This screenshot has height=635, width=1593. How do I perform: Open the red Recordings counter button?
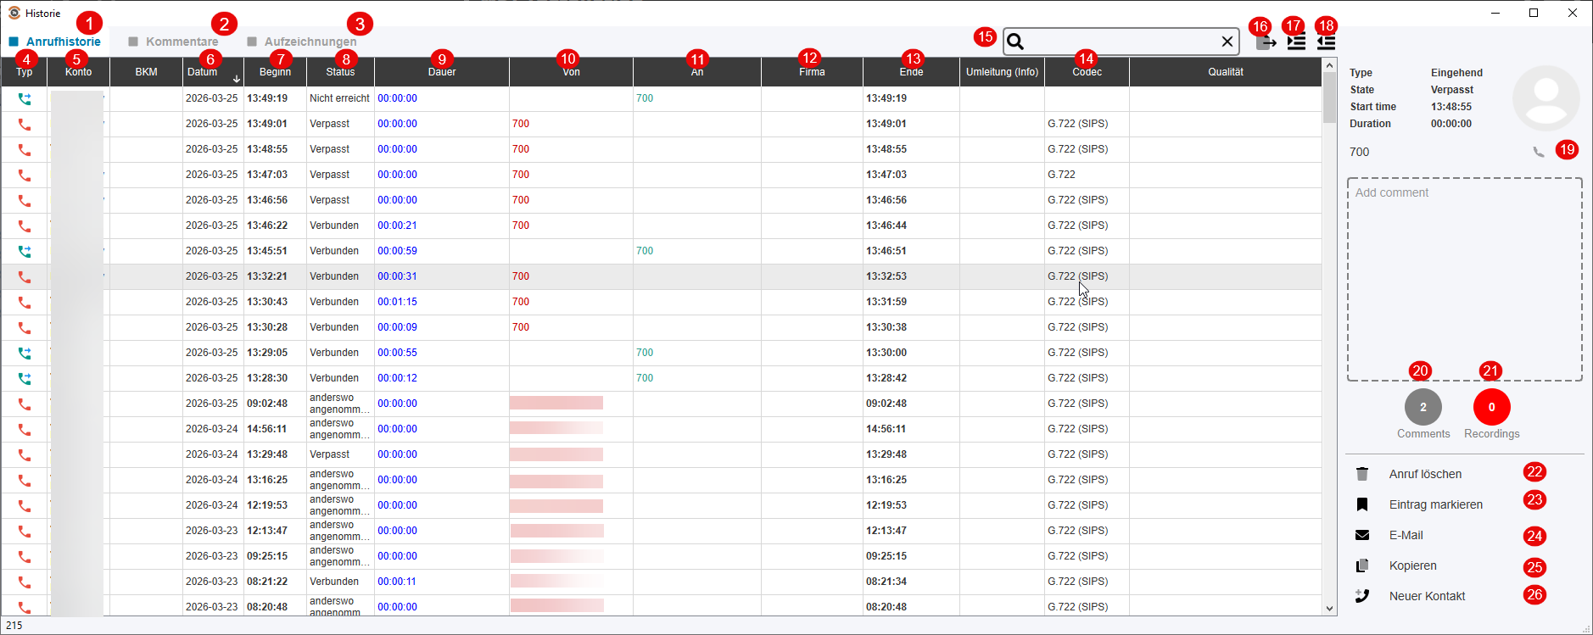pos(1491,407)
